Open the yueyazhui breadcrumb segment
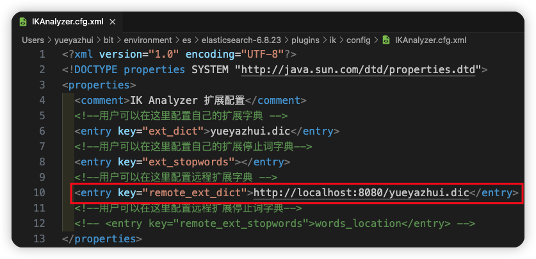The width and height of the screenshot is (536, 259). (74, 40)
